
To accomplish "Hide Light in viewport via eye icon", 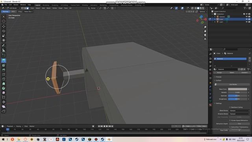I will 246,22.
